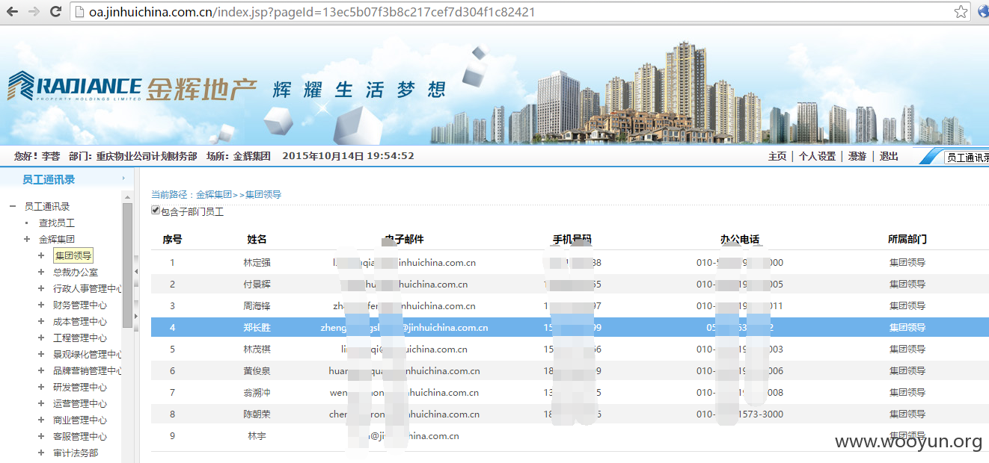The height and width of the screenshot is (463, 989).
Task: Collapse the 员工通讯录 tree root
Action: (x=13, y=206)
